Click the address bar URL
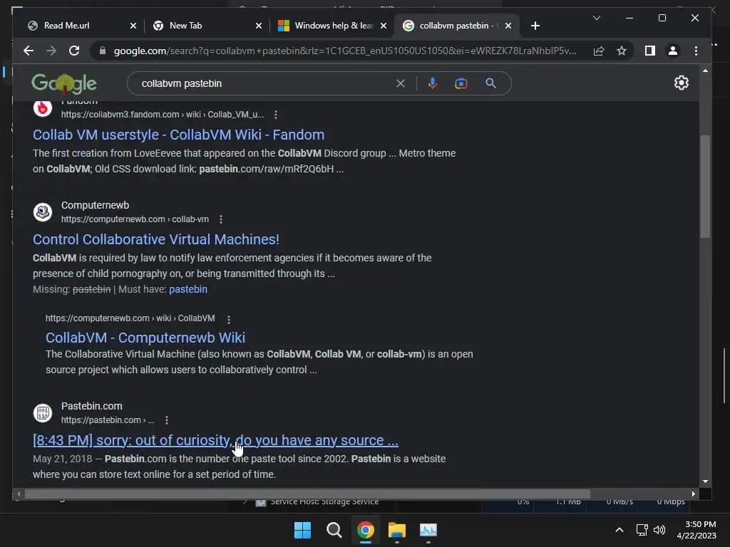Screen dimensions: 730x547 point(345,51)
